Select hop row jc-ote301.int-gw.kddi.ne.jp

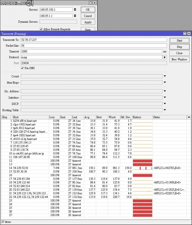pyautogui.click(x=94, y=153)
